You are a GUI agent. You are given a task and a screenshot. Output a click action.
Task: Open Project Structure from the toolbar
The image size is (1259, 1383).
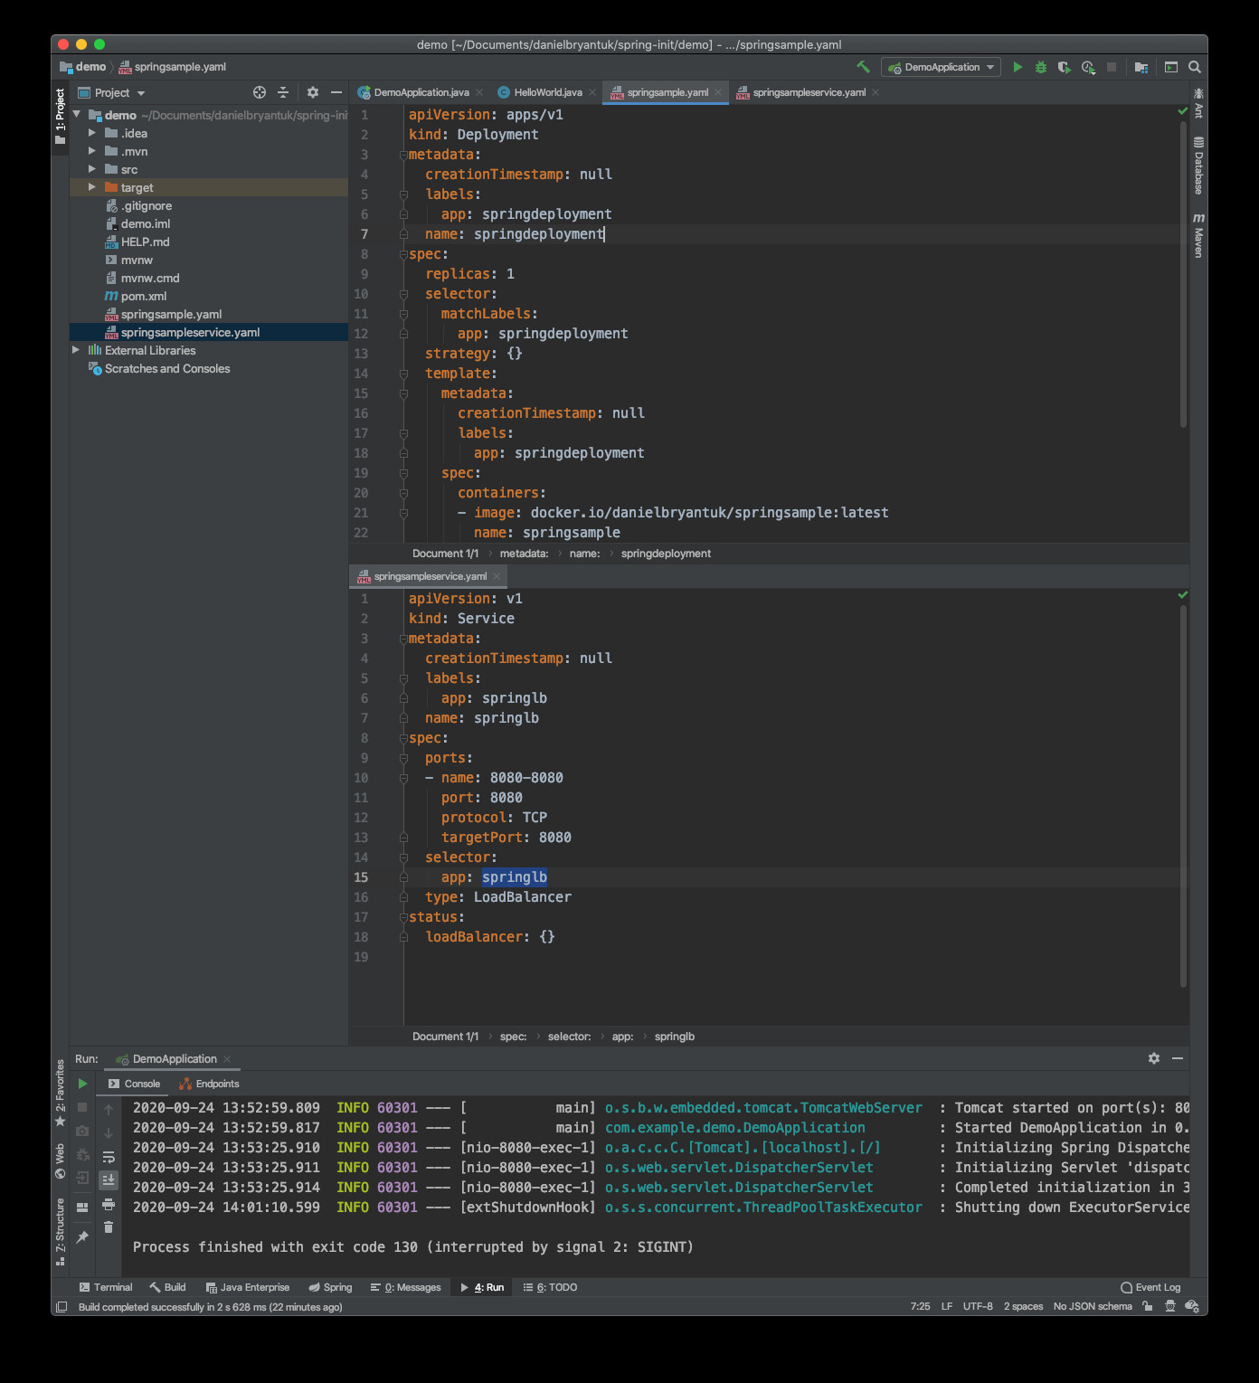(x=1141, y=67)
